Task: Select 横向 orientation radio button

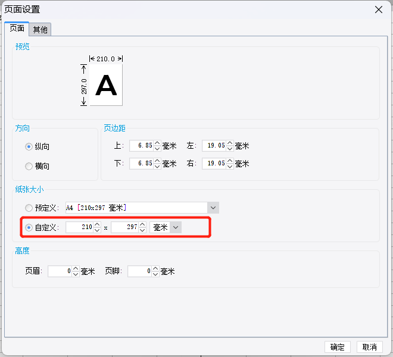Action: pyautogui.click(x=29, y=166)
